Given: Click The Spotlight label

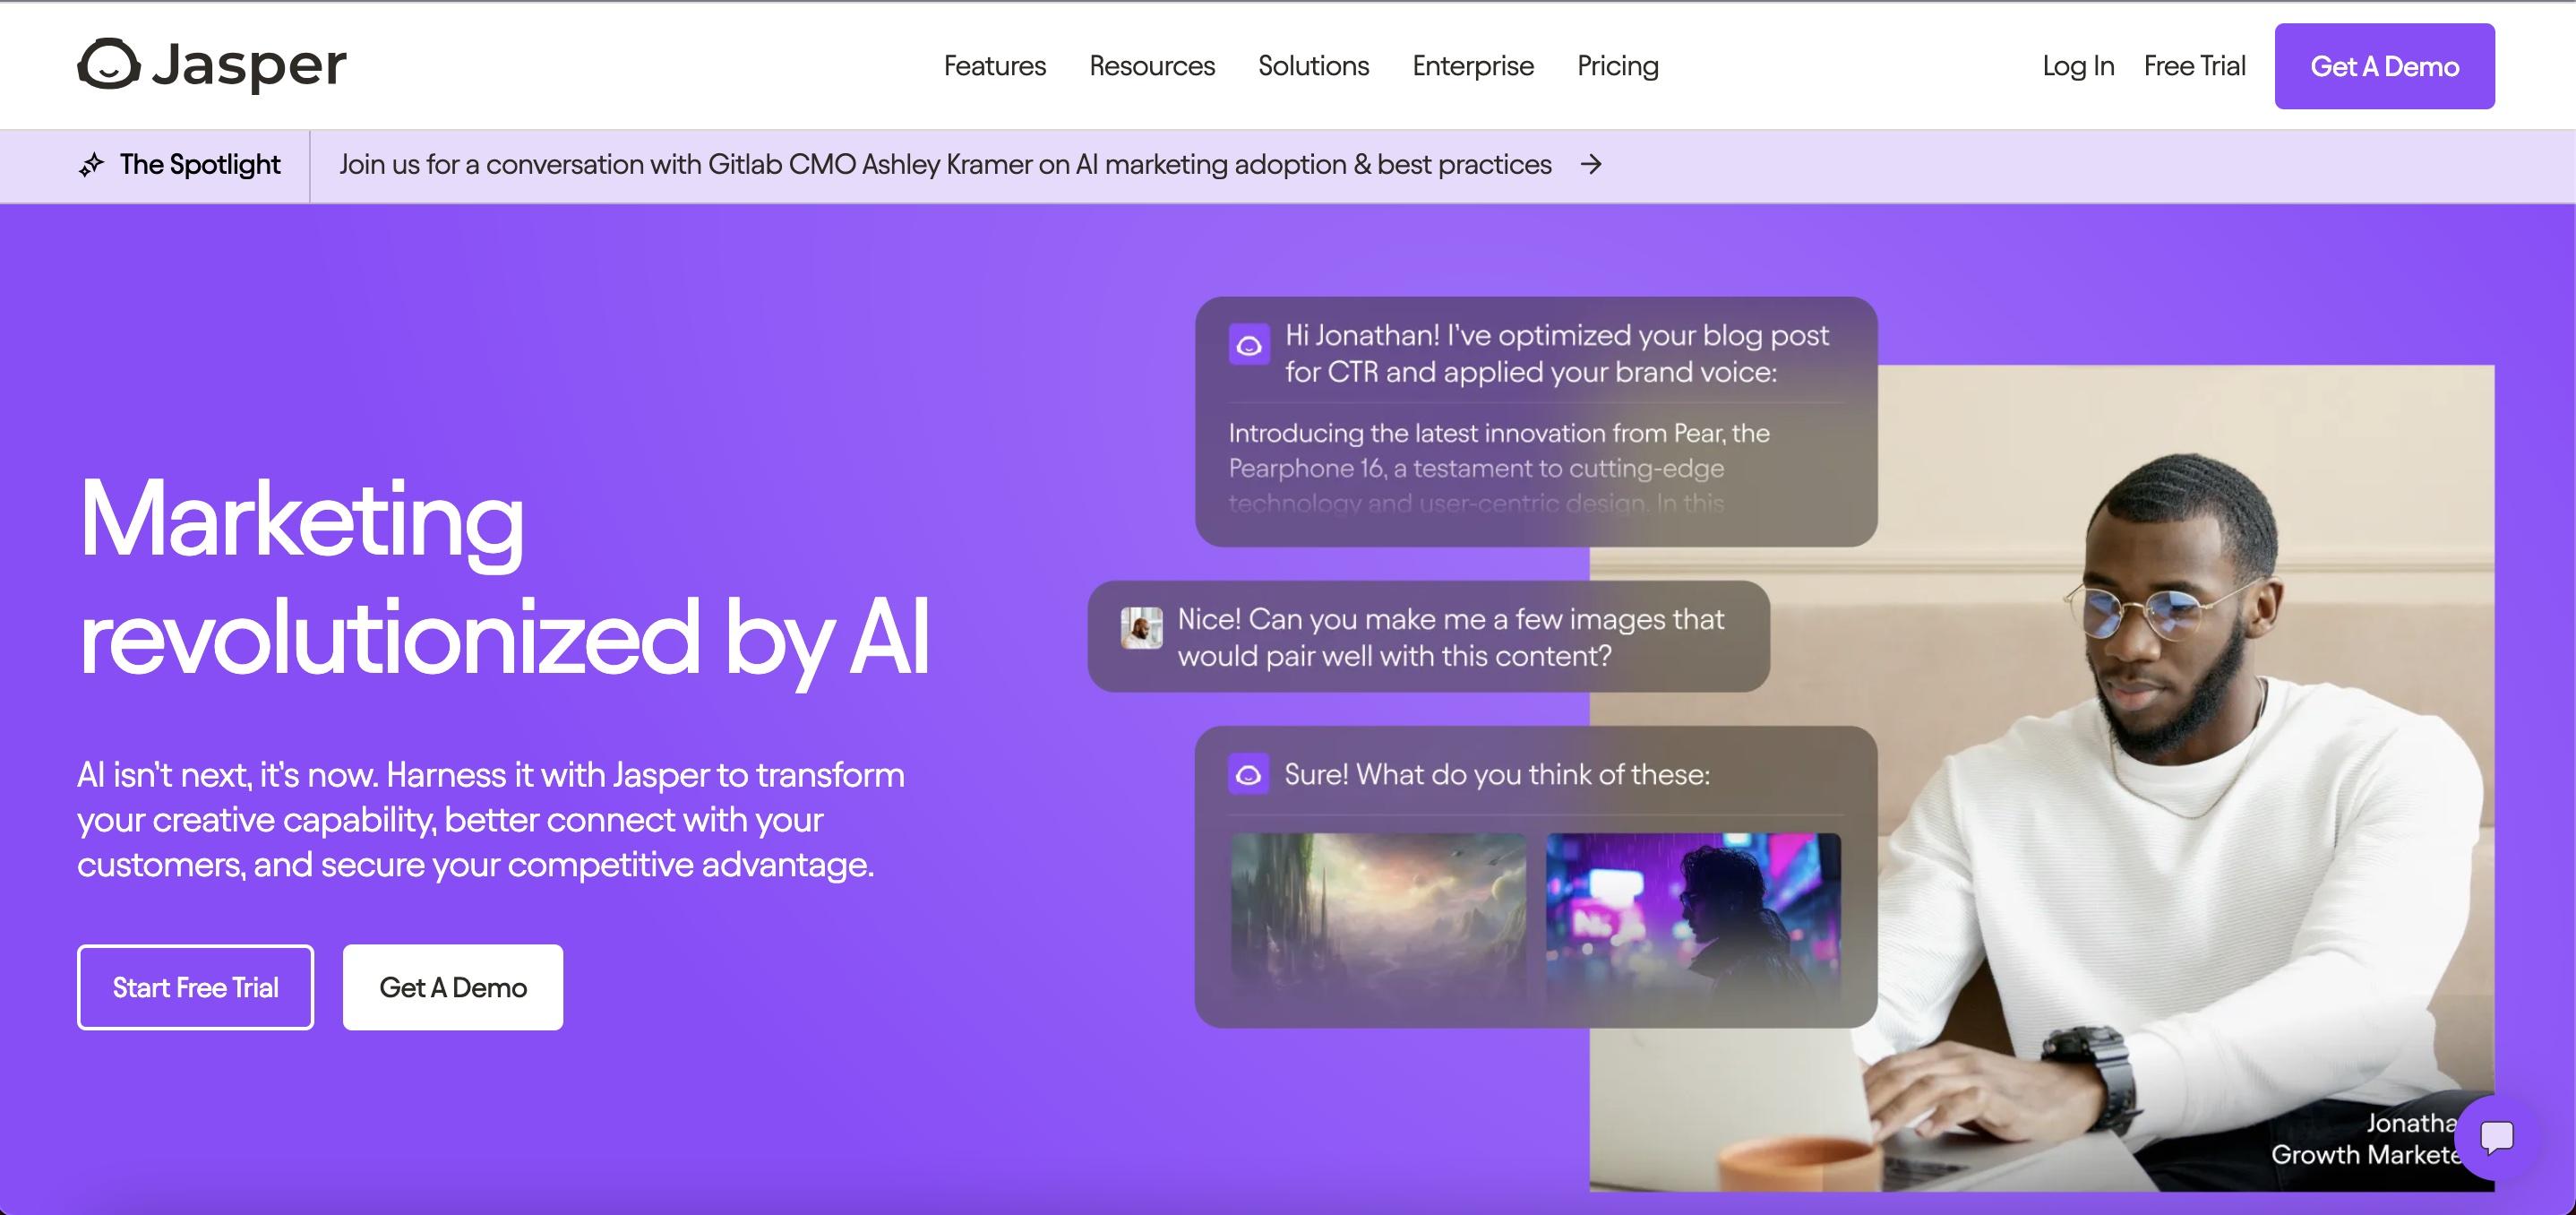Looking at the screenshot, I should point(200,165).
